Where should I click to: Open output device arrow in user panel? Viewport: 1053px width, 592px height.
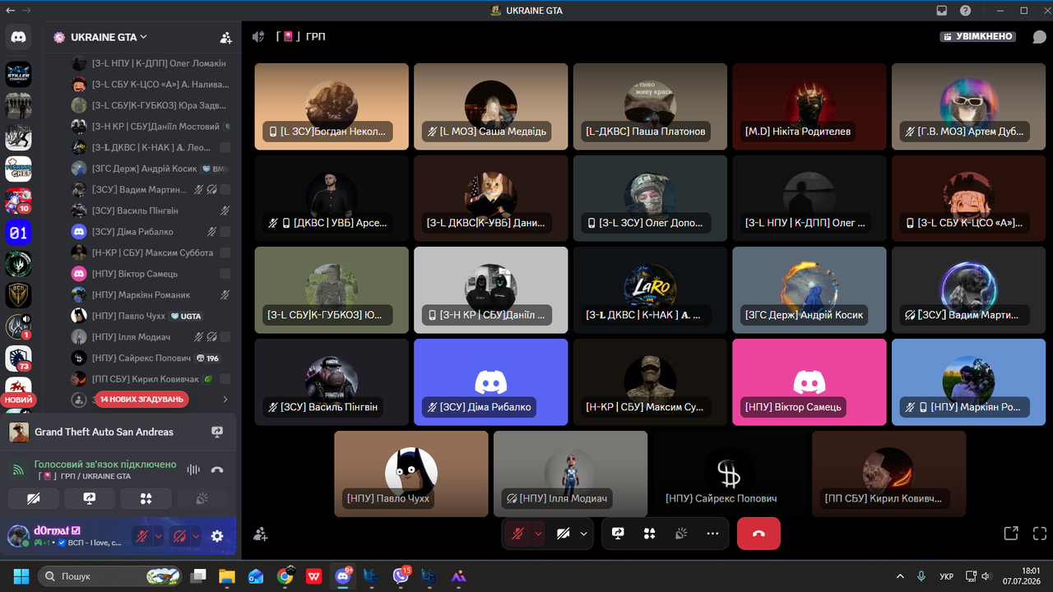196,536
